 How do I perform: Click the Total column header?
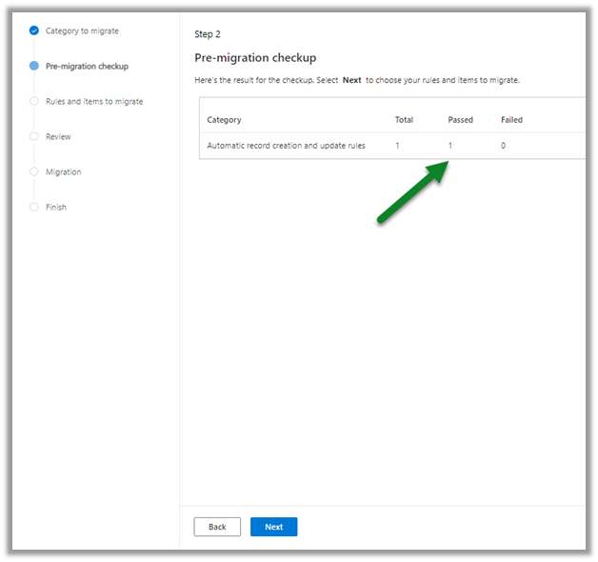pos(404,120)
